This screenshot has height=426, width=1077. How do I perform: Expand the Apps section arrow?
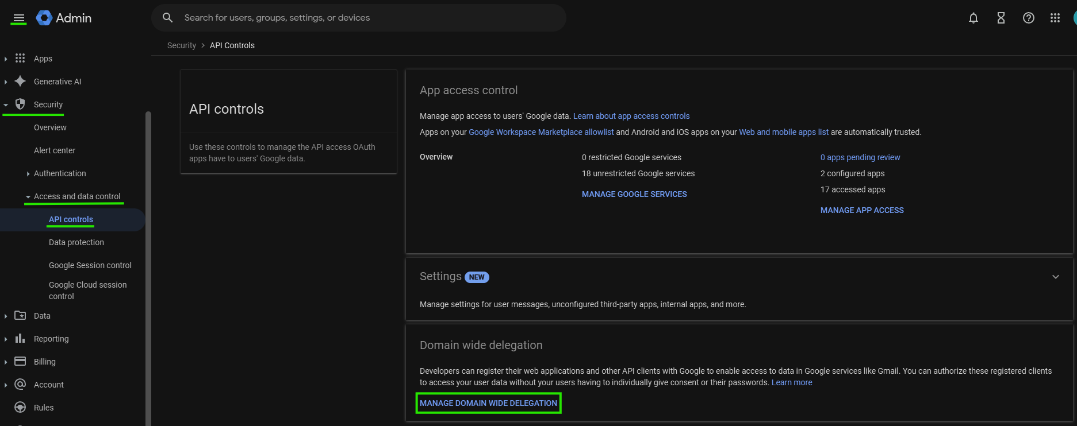tap(6, 59)
